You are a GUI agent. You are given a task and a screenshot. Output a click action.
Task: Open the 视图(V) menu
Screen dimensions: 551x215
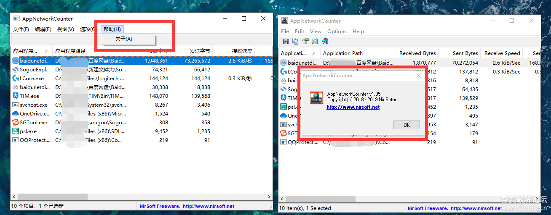tap(65, 29)
